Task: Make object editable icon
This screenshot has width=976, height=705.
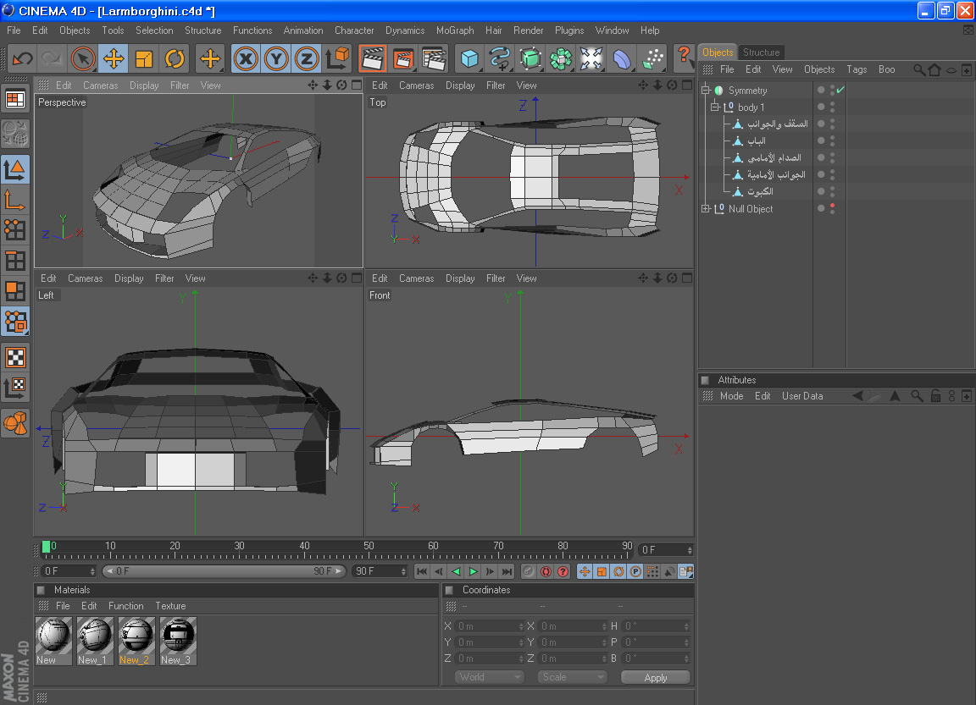Action: coord(15,133)
